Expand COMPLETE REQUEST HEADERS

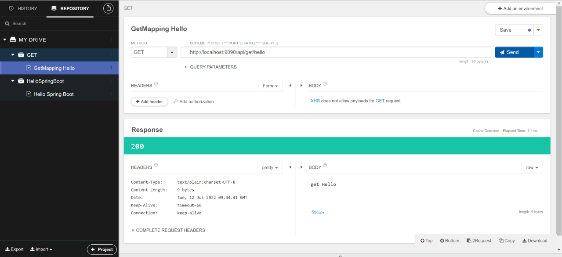pyautogui.click(x=168, y=230)
